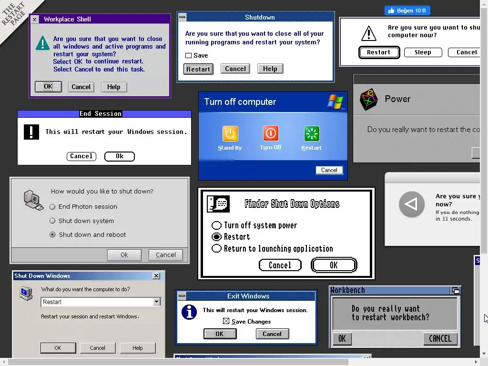Viewport: 488px width, 366px height.
Task: Click Ok in Photon shutdown dialog
Action: click(x=124, y=255)
